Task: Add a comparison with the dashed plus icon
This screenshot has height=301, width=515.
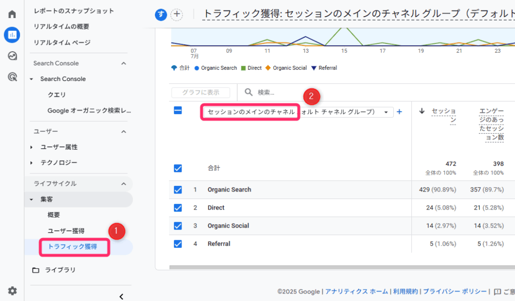Action: (x=177, y=15)
